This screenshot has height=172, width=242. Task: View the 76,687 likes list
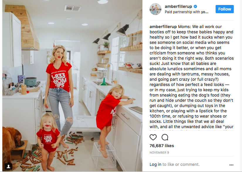(x=162, y=146)
